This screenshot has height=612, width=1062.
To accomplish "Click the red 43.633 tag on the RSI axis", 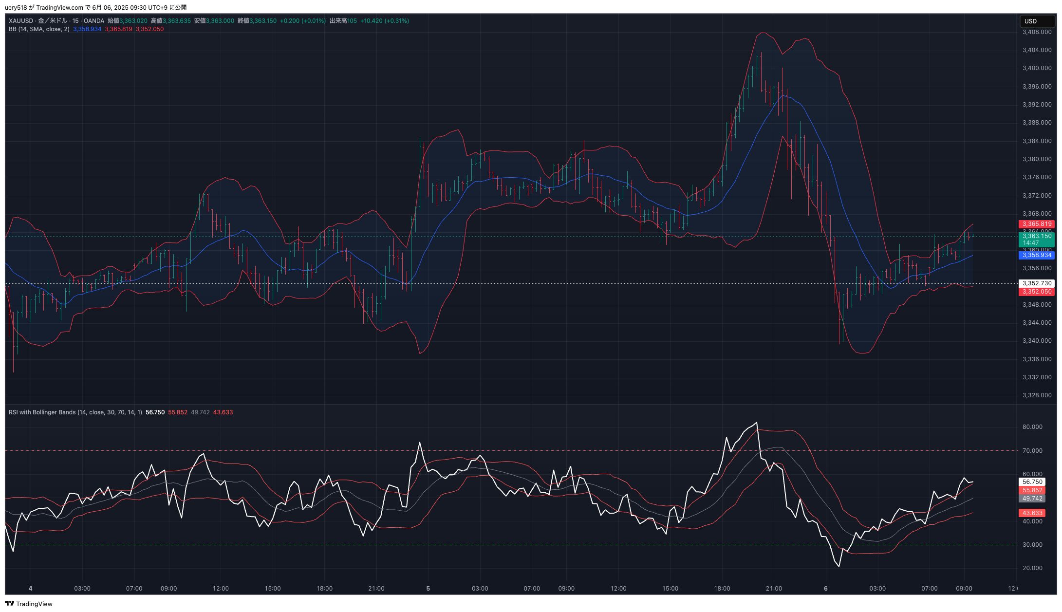I will pyautogui.click(x=1032, y=513).
